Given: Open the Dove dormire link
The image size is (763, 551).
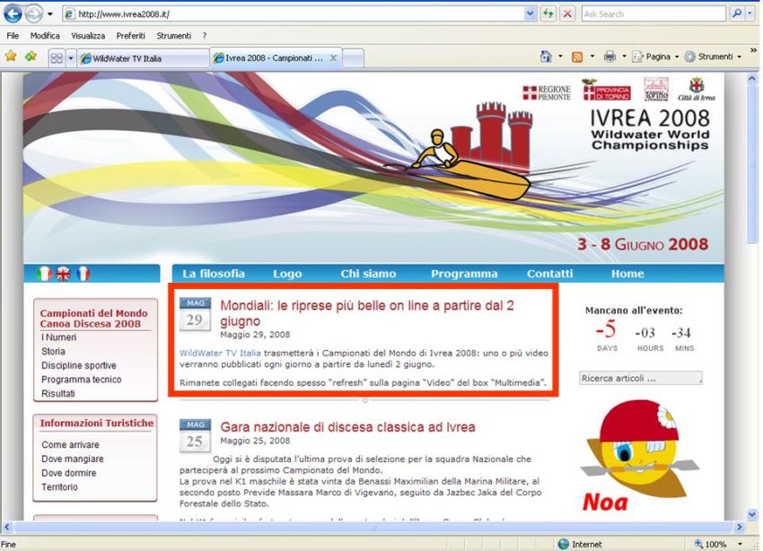Looking at the screenshot, I should 68,473.
